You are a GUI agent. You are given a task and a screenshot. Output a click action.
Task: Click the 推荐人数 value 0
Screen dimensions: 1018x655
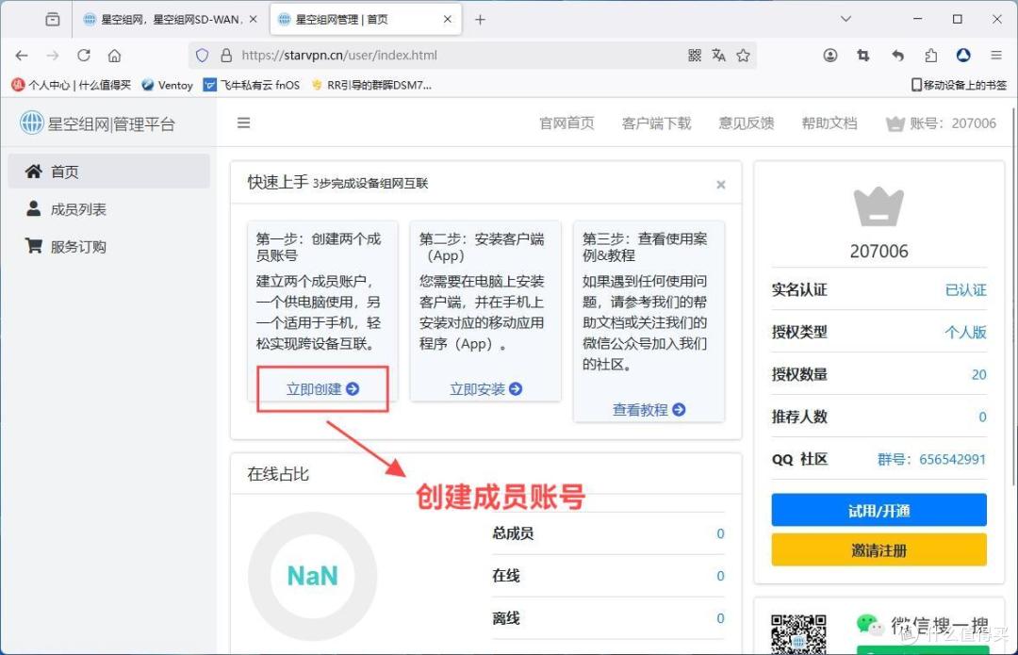tap(982, 417)
